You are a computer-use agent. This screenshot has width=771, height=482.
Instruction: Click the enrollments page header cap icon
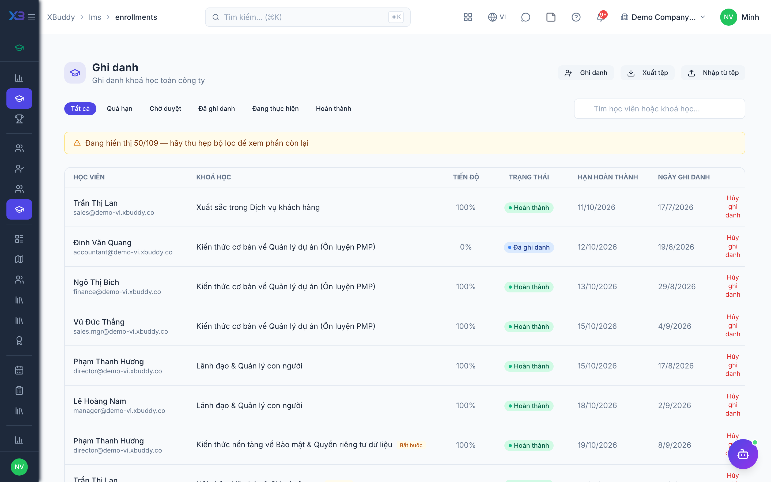click(x=75, y=73)
